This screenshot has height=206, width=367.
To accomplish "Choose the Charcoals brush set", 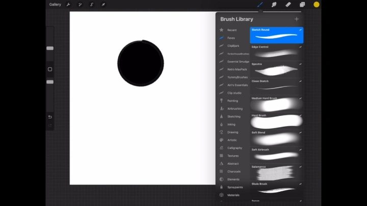I will click(x=233, y=171).
